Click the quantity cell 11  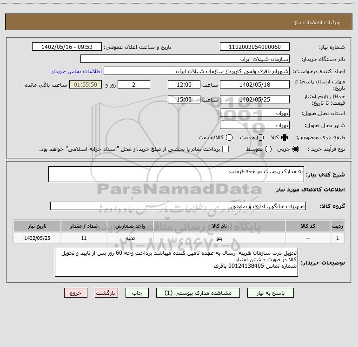coord(84,238)
